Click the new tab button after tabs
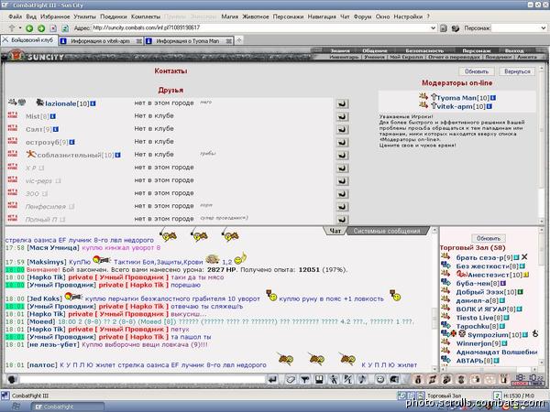The image size is (550, 412). coord(239,40)
